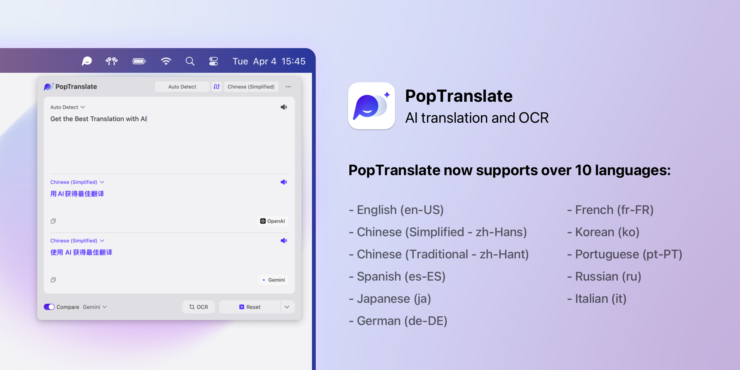
Task: Select Auto Detect source language button
Action: [182, 87]
